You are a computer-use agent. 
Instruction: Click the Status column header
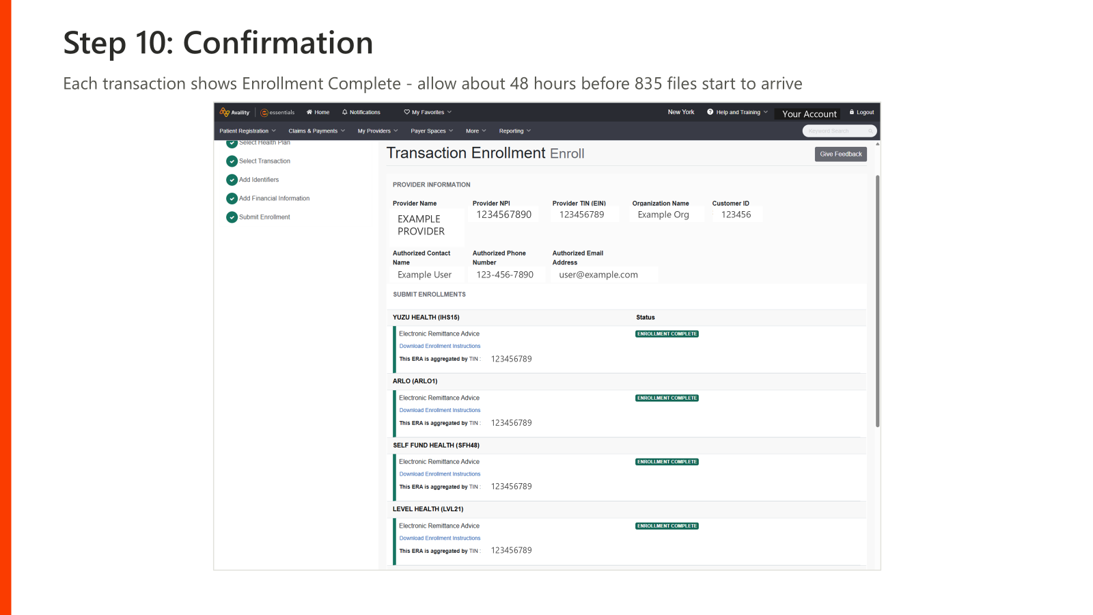(x=646, y=318)
